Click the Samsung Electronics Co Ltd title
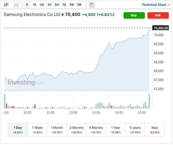Viewport: 173px width, 145px height. (x=32, y=14)
